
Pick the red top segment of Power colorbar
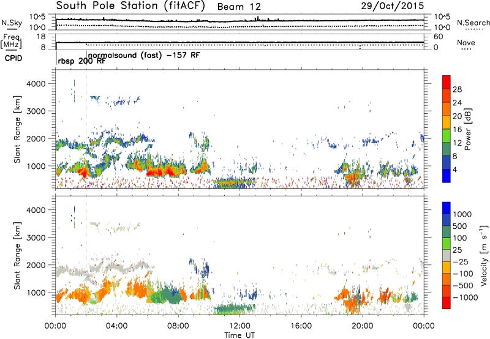point(447,83)
